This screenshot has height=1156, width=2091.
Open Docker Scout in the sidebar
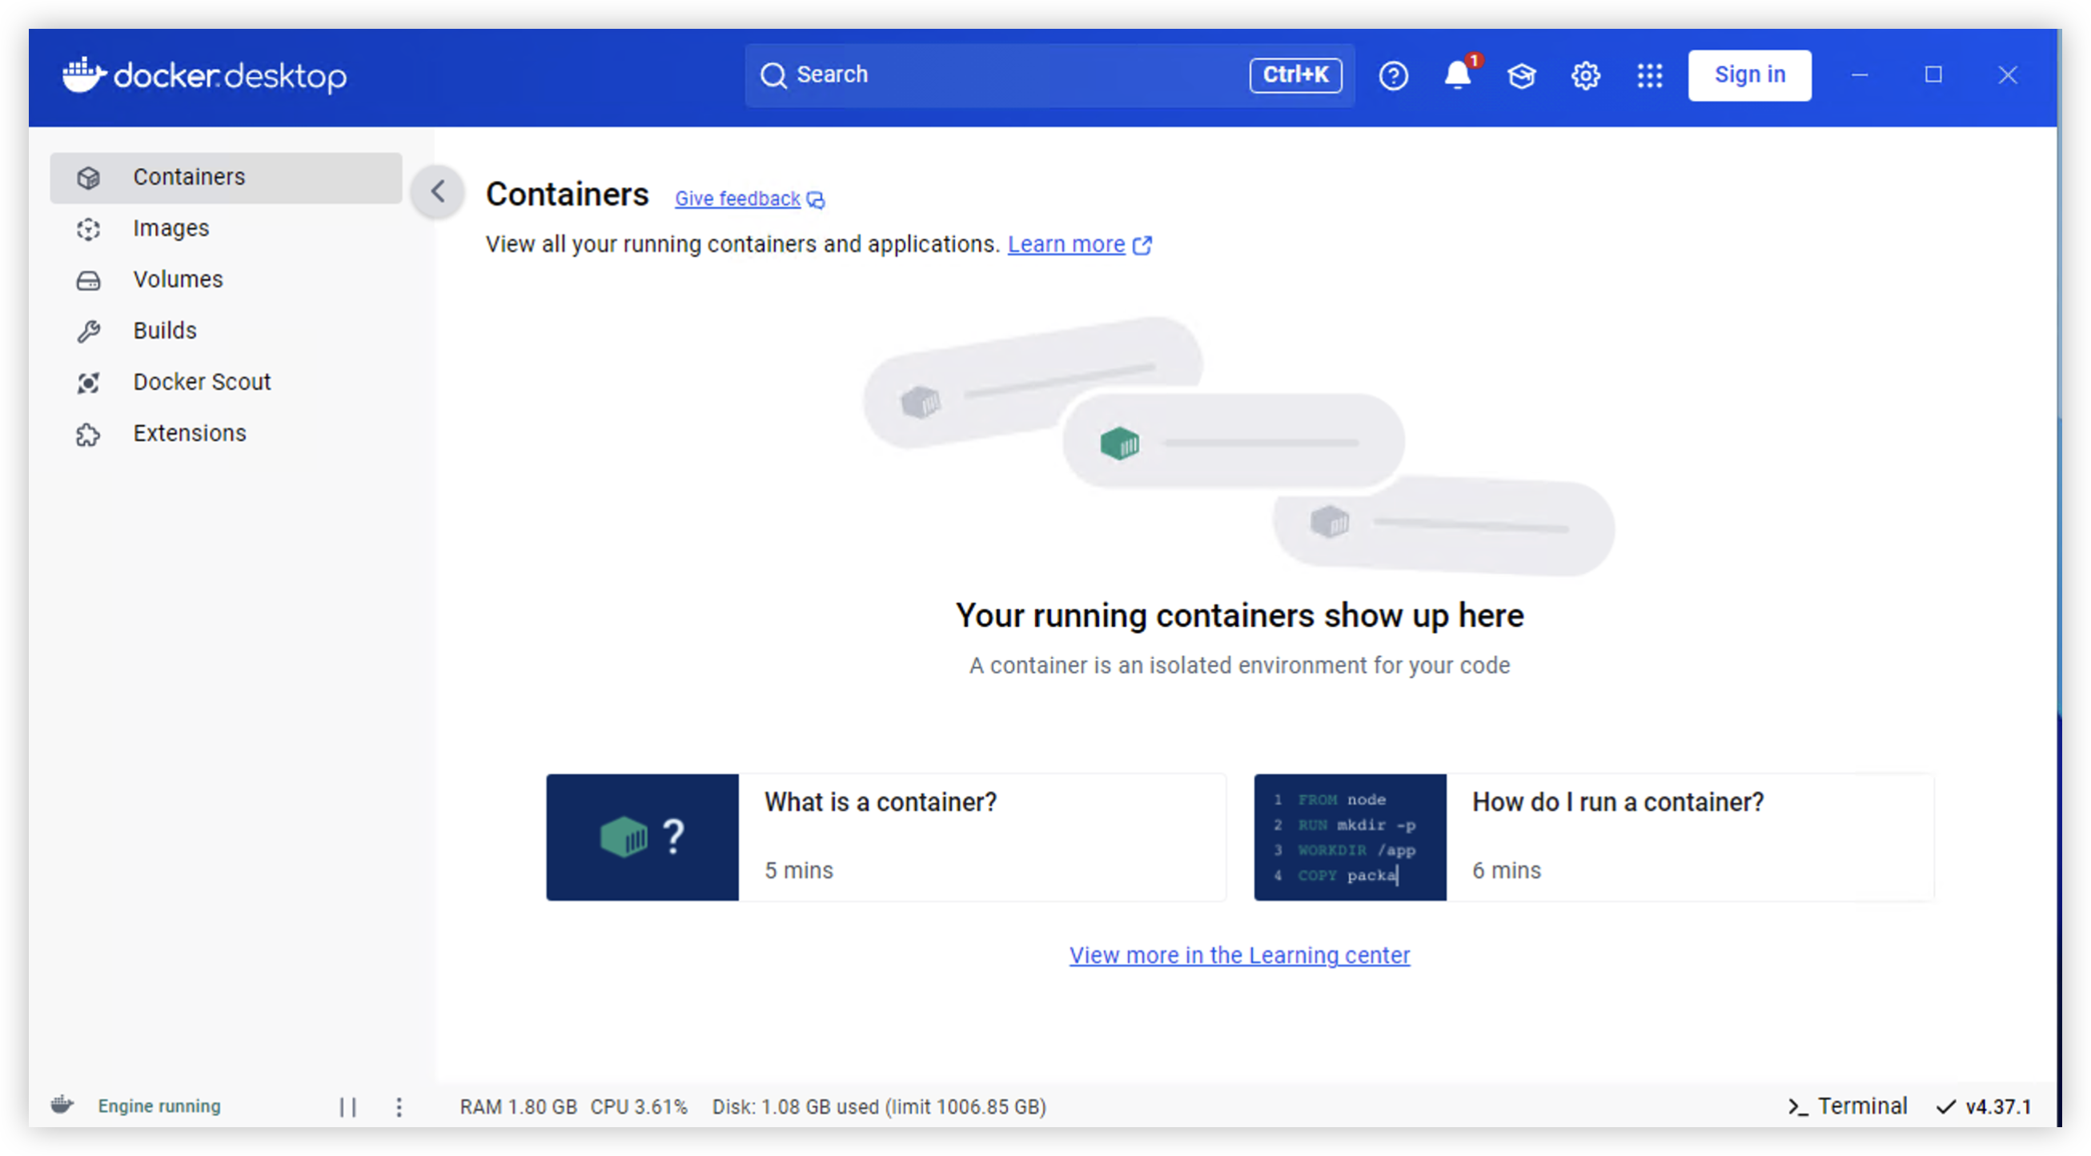(x=226, y=382)
